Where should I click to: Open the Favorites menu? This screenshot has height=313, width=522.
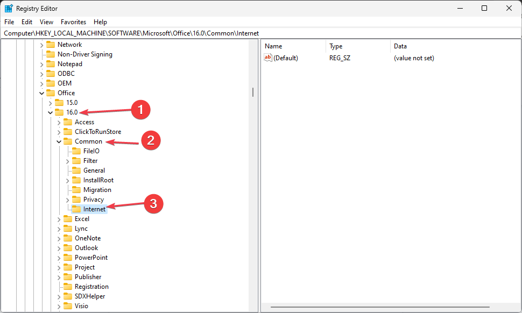click(x=74, y=22)
